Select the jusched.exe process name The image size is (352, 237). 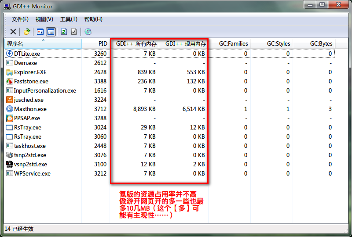point(29,100)
